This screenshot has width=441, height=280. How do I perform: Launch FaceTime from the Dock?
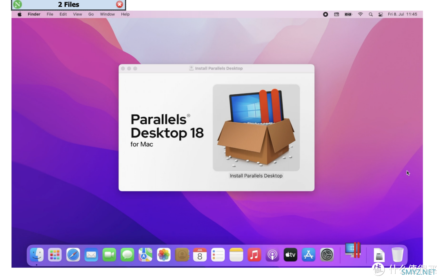click(x=109, y=255)
